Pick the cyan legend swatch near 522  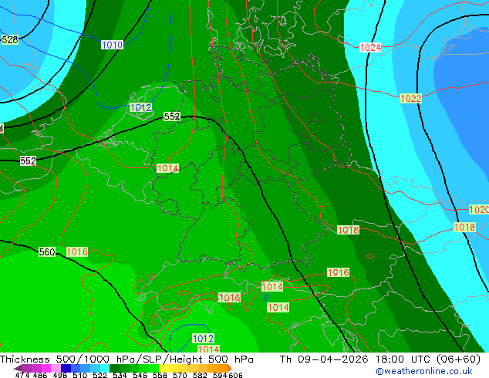click(x=105, y=368)
